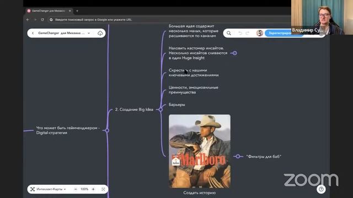The height and width of the screenshot is (198, 353).
Task: Open the help question mark button
Action: (321, 189)
